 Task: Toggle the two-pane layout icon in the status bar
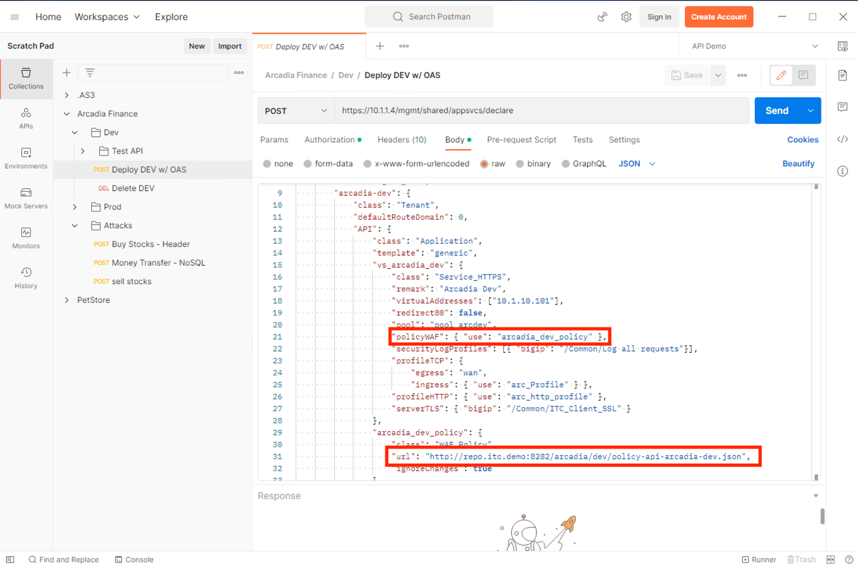831,560
